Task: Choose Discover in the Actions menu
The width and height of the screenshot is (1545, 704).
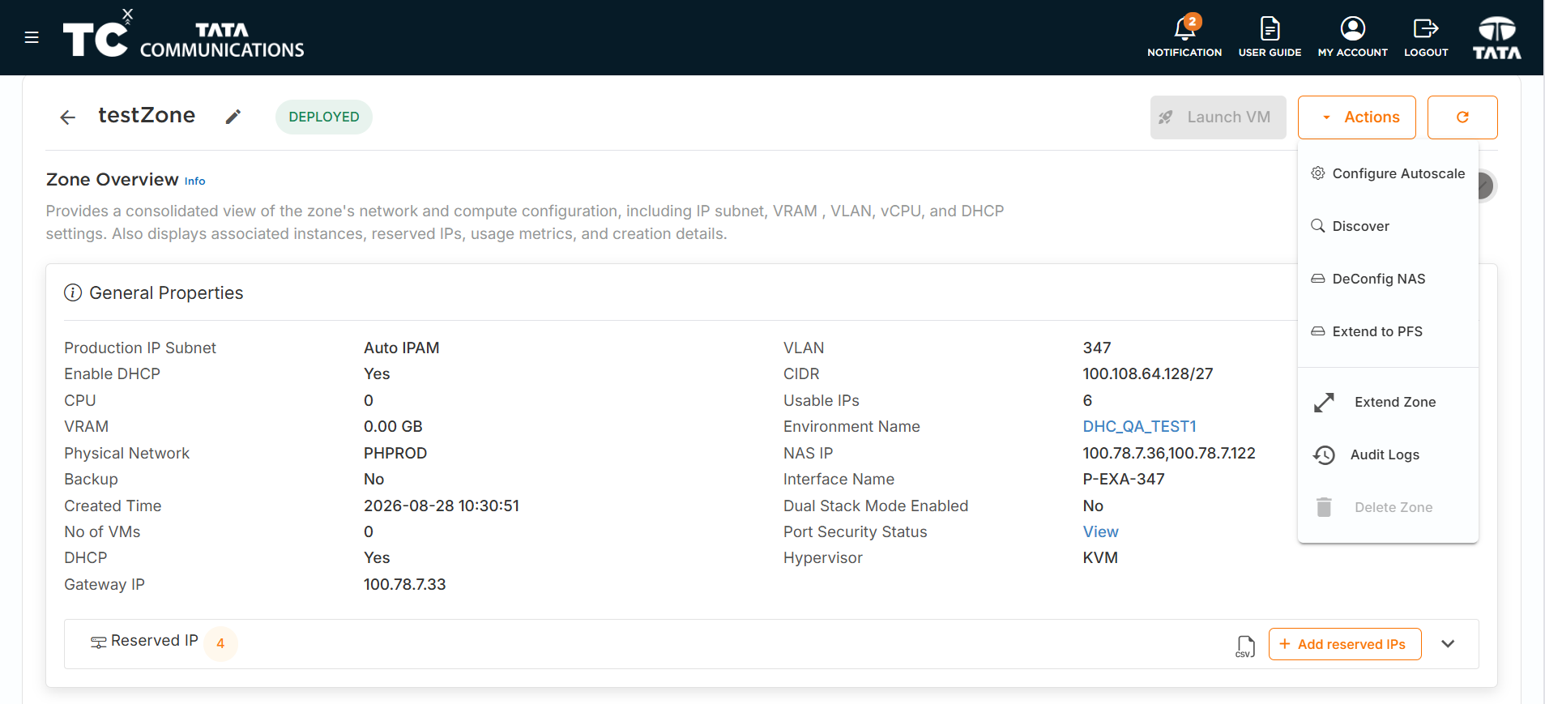Action: [x=1388, y=226]
